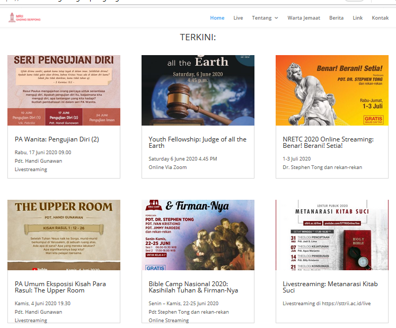This screenshot has height=328, width=396.
Task: Click Kamis, 4 Juni 2020 19.30 text
Action: click(42, 304)
